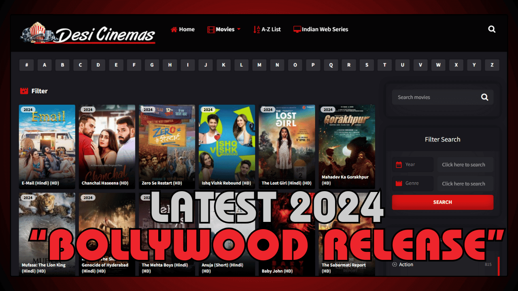
Task: Filter movies by letter K
Action: [223, 65]
